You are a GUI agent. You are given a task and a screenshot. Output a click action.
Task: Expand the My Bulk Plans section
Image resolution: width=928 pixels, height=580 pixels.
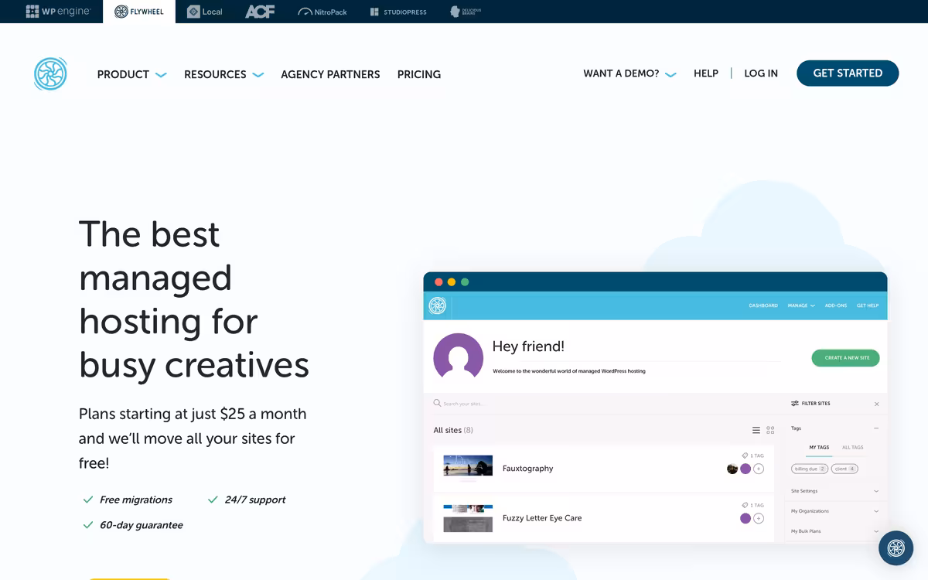click(835, 531)
